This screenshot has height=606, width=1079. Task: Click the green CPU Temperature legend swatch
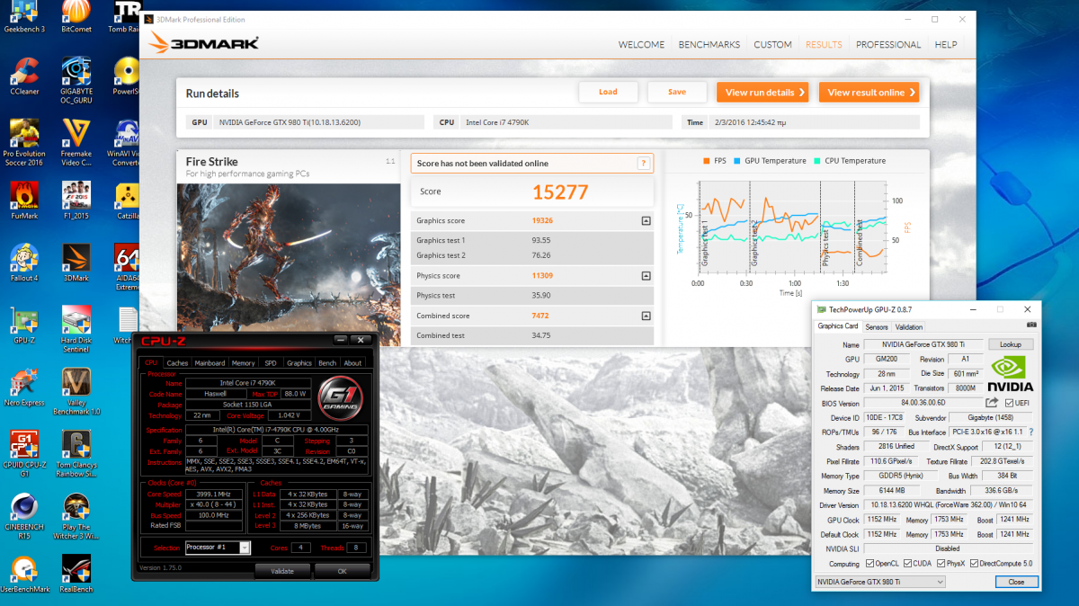pos(816,161)
